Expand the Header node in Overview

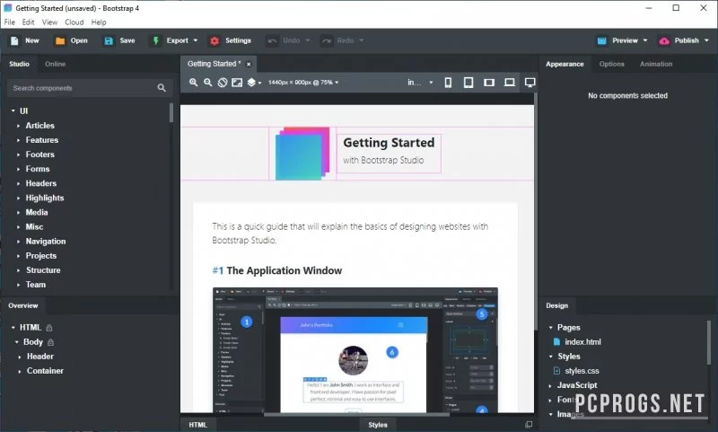click(19, 357)
